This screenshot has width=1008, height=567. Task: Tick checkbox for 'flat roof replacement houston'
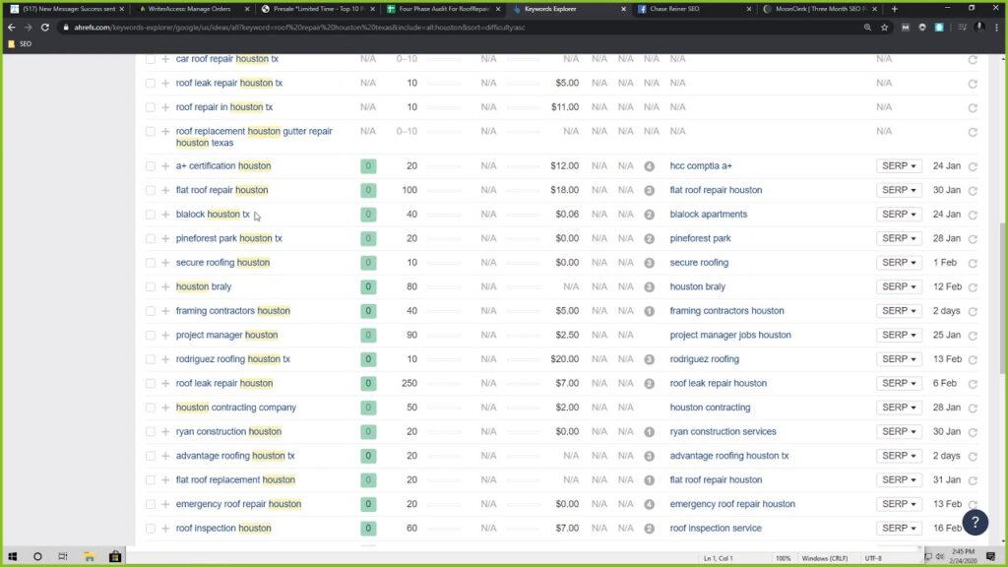point(151,480)
